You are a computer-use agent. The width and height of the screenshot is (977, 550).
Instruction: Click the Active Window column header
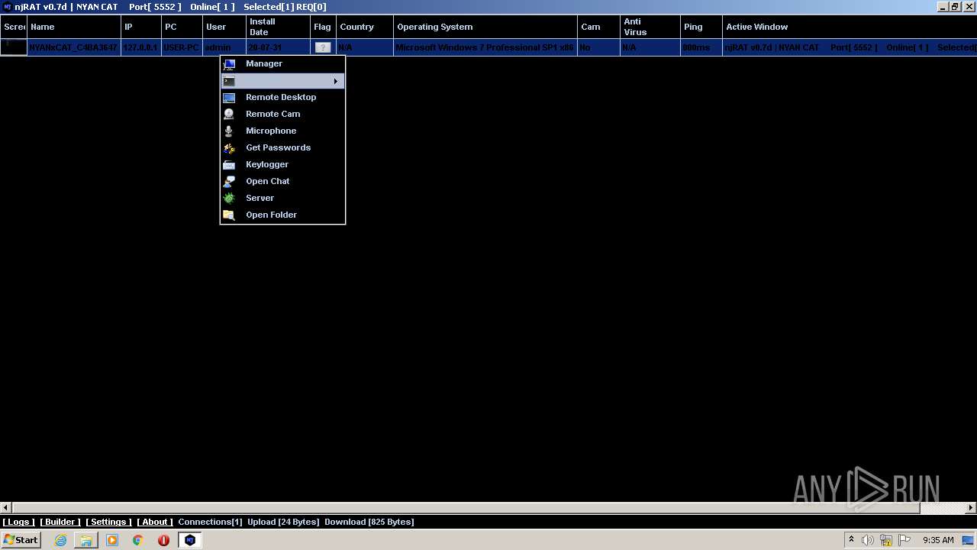tap(850, 27)
